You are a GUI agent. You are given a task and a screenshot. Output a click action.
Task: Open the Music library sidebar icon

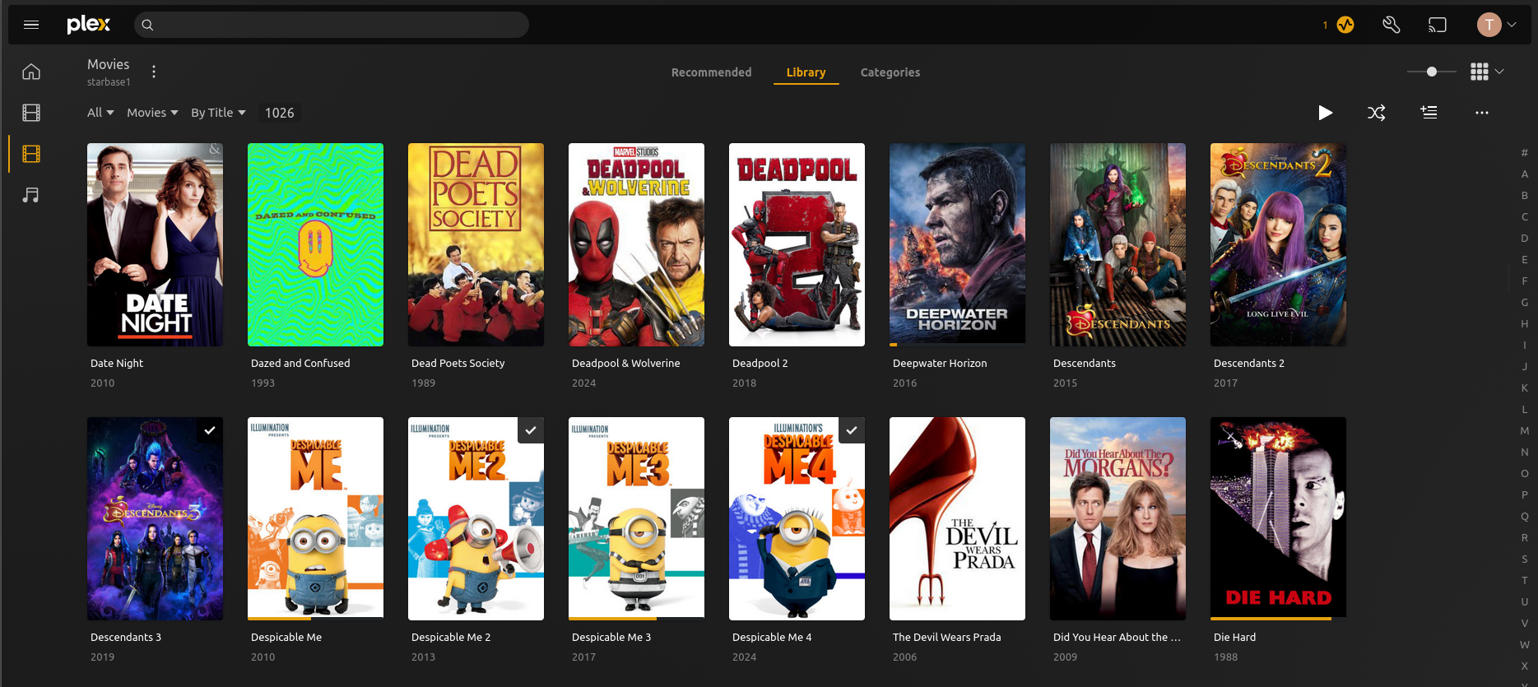(31, 195)
